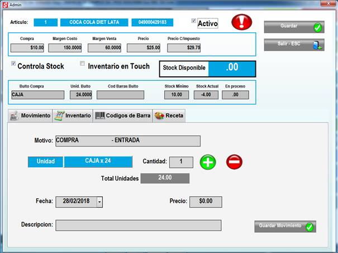Click the Margen Costo 150.0000 field

click(x=65, y=48)
